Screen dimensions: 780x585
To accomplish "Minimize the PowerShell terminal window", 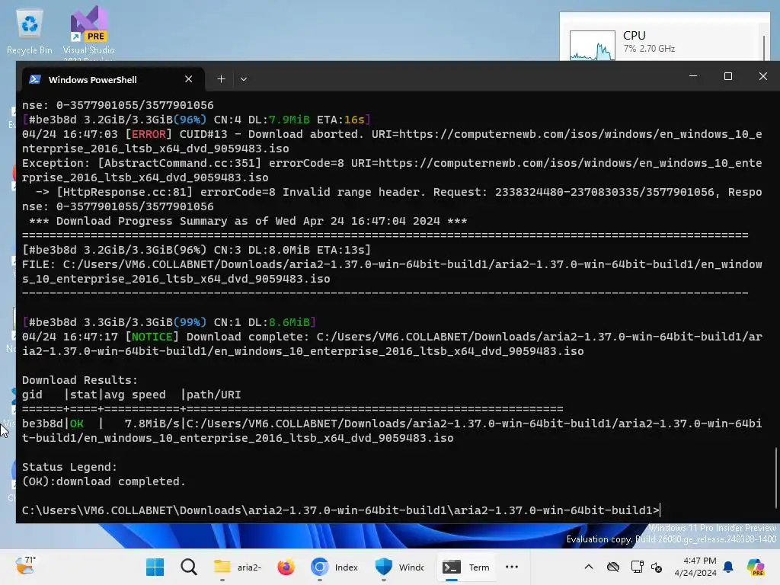I will click(693, 76).
